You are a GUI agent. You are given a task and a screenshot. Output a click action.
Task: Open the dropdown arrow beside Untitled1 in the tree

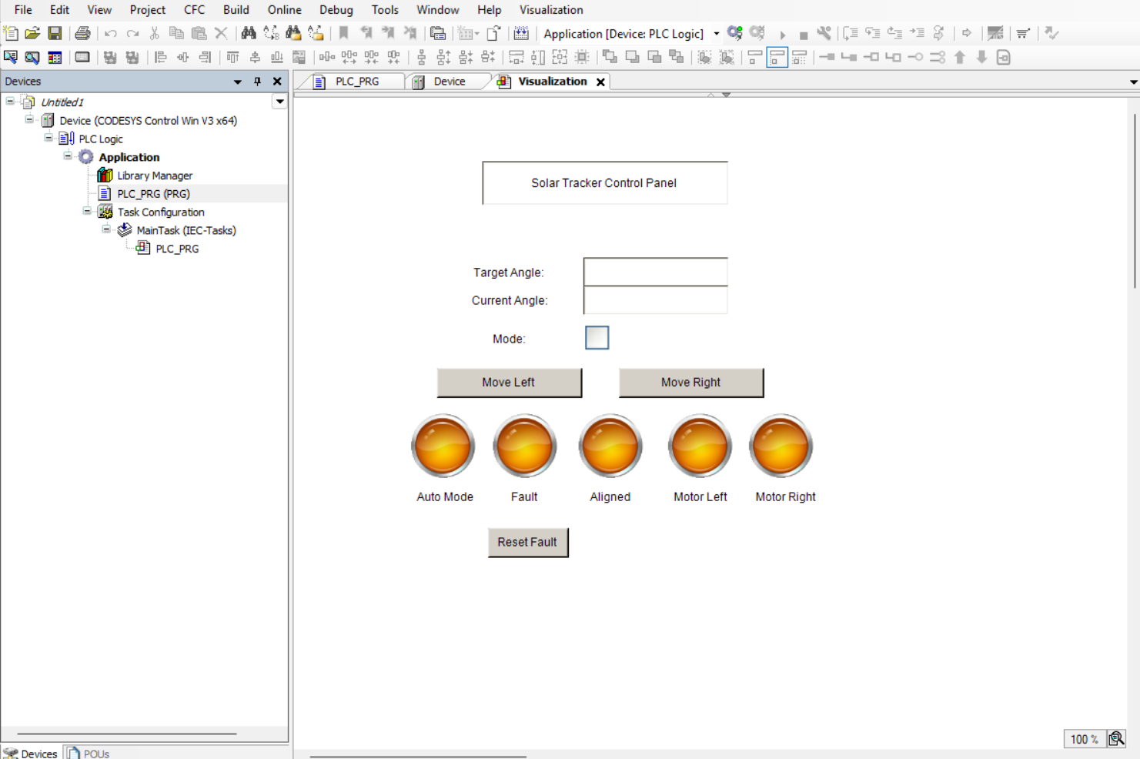point(279,102)
